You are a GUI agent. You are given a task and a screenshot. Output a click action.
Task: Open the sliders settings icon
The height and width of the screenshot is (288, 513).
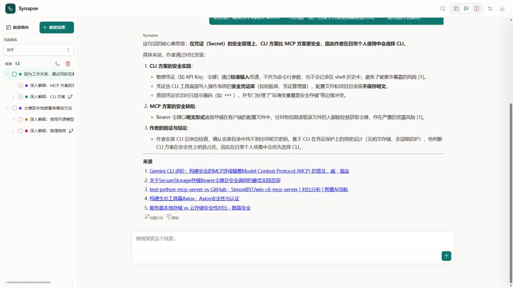(x=490, y=9)
